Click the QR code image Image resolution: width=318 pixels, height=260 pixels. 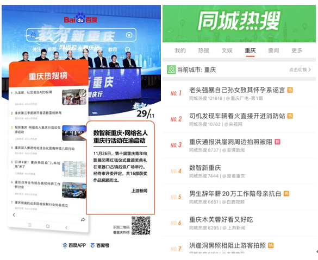click(x=141, y=226)
